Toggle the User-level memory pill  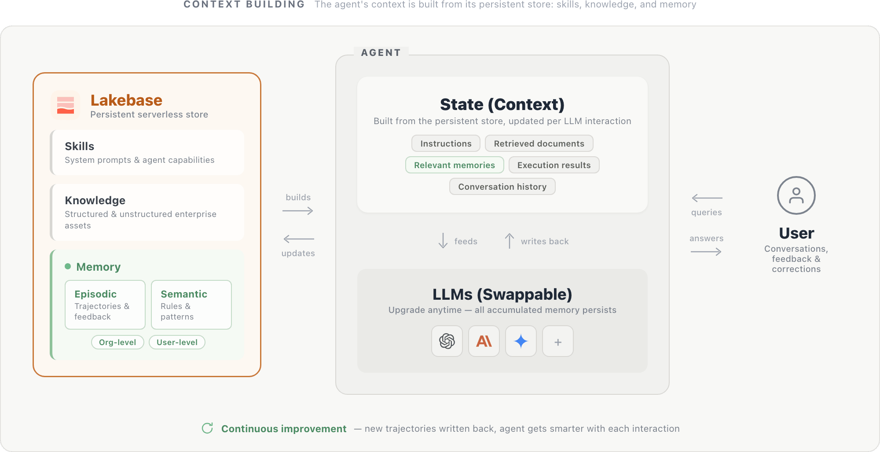click(x=177, y=342)
